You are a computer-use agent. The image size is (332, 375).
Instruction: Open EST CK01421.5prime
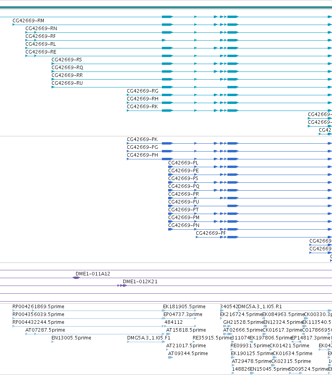(289, 346)
